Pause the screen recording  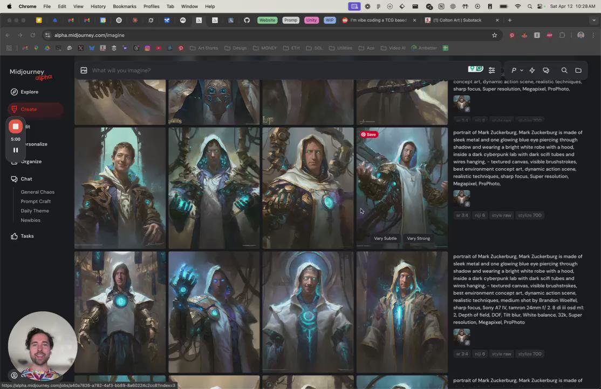[x=16, y=150]
